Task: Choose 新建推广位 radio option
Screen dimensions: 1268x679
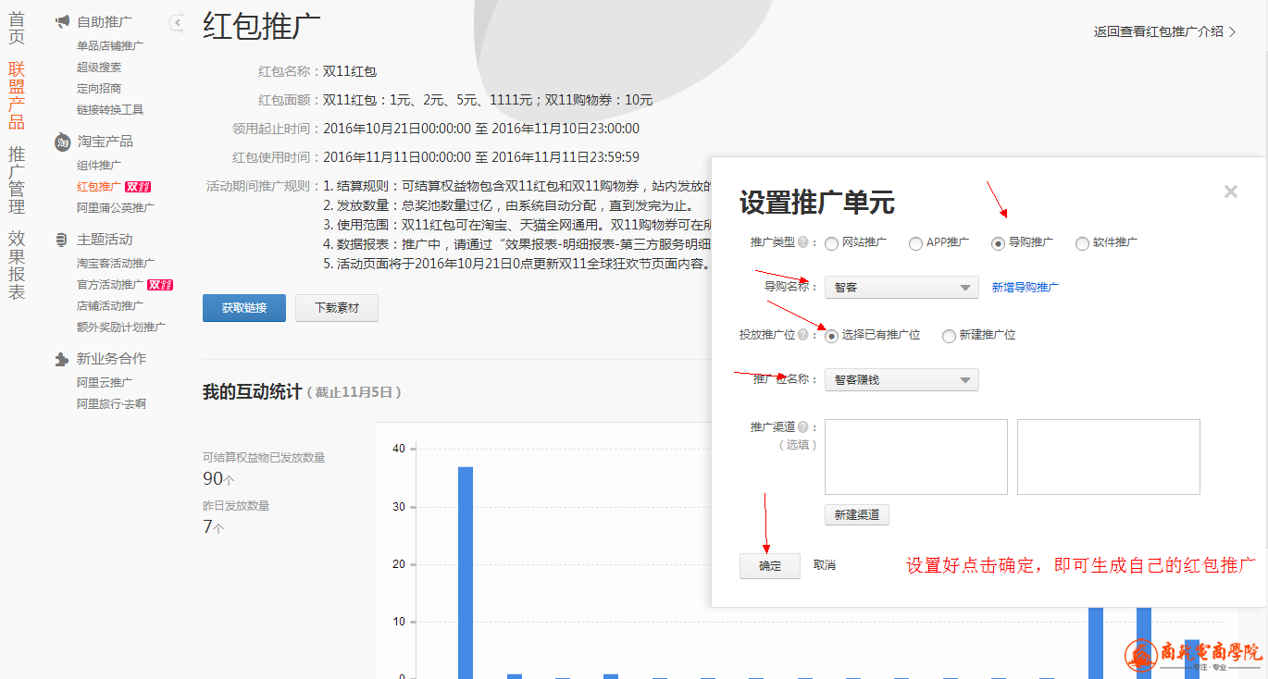Action: pyautogui.click(x=949, y=336)
